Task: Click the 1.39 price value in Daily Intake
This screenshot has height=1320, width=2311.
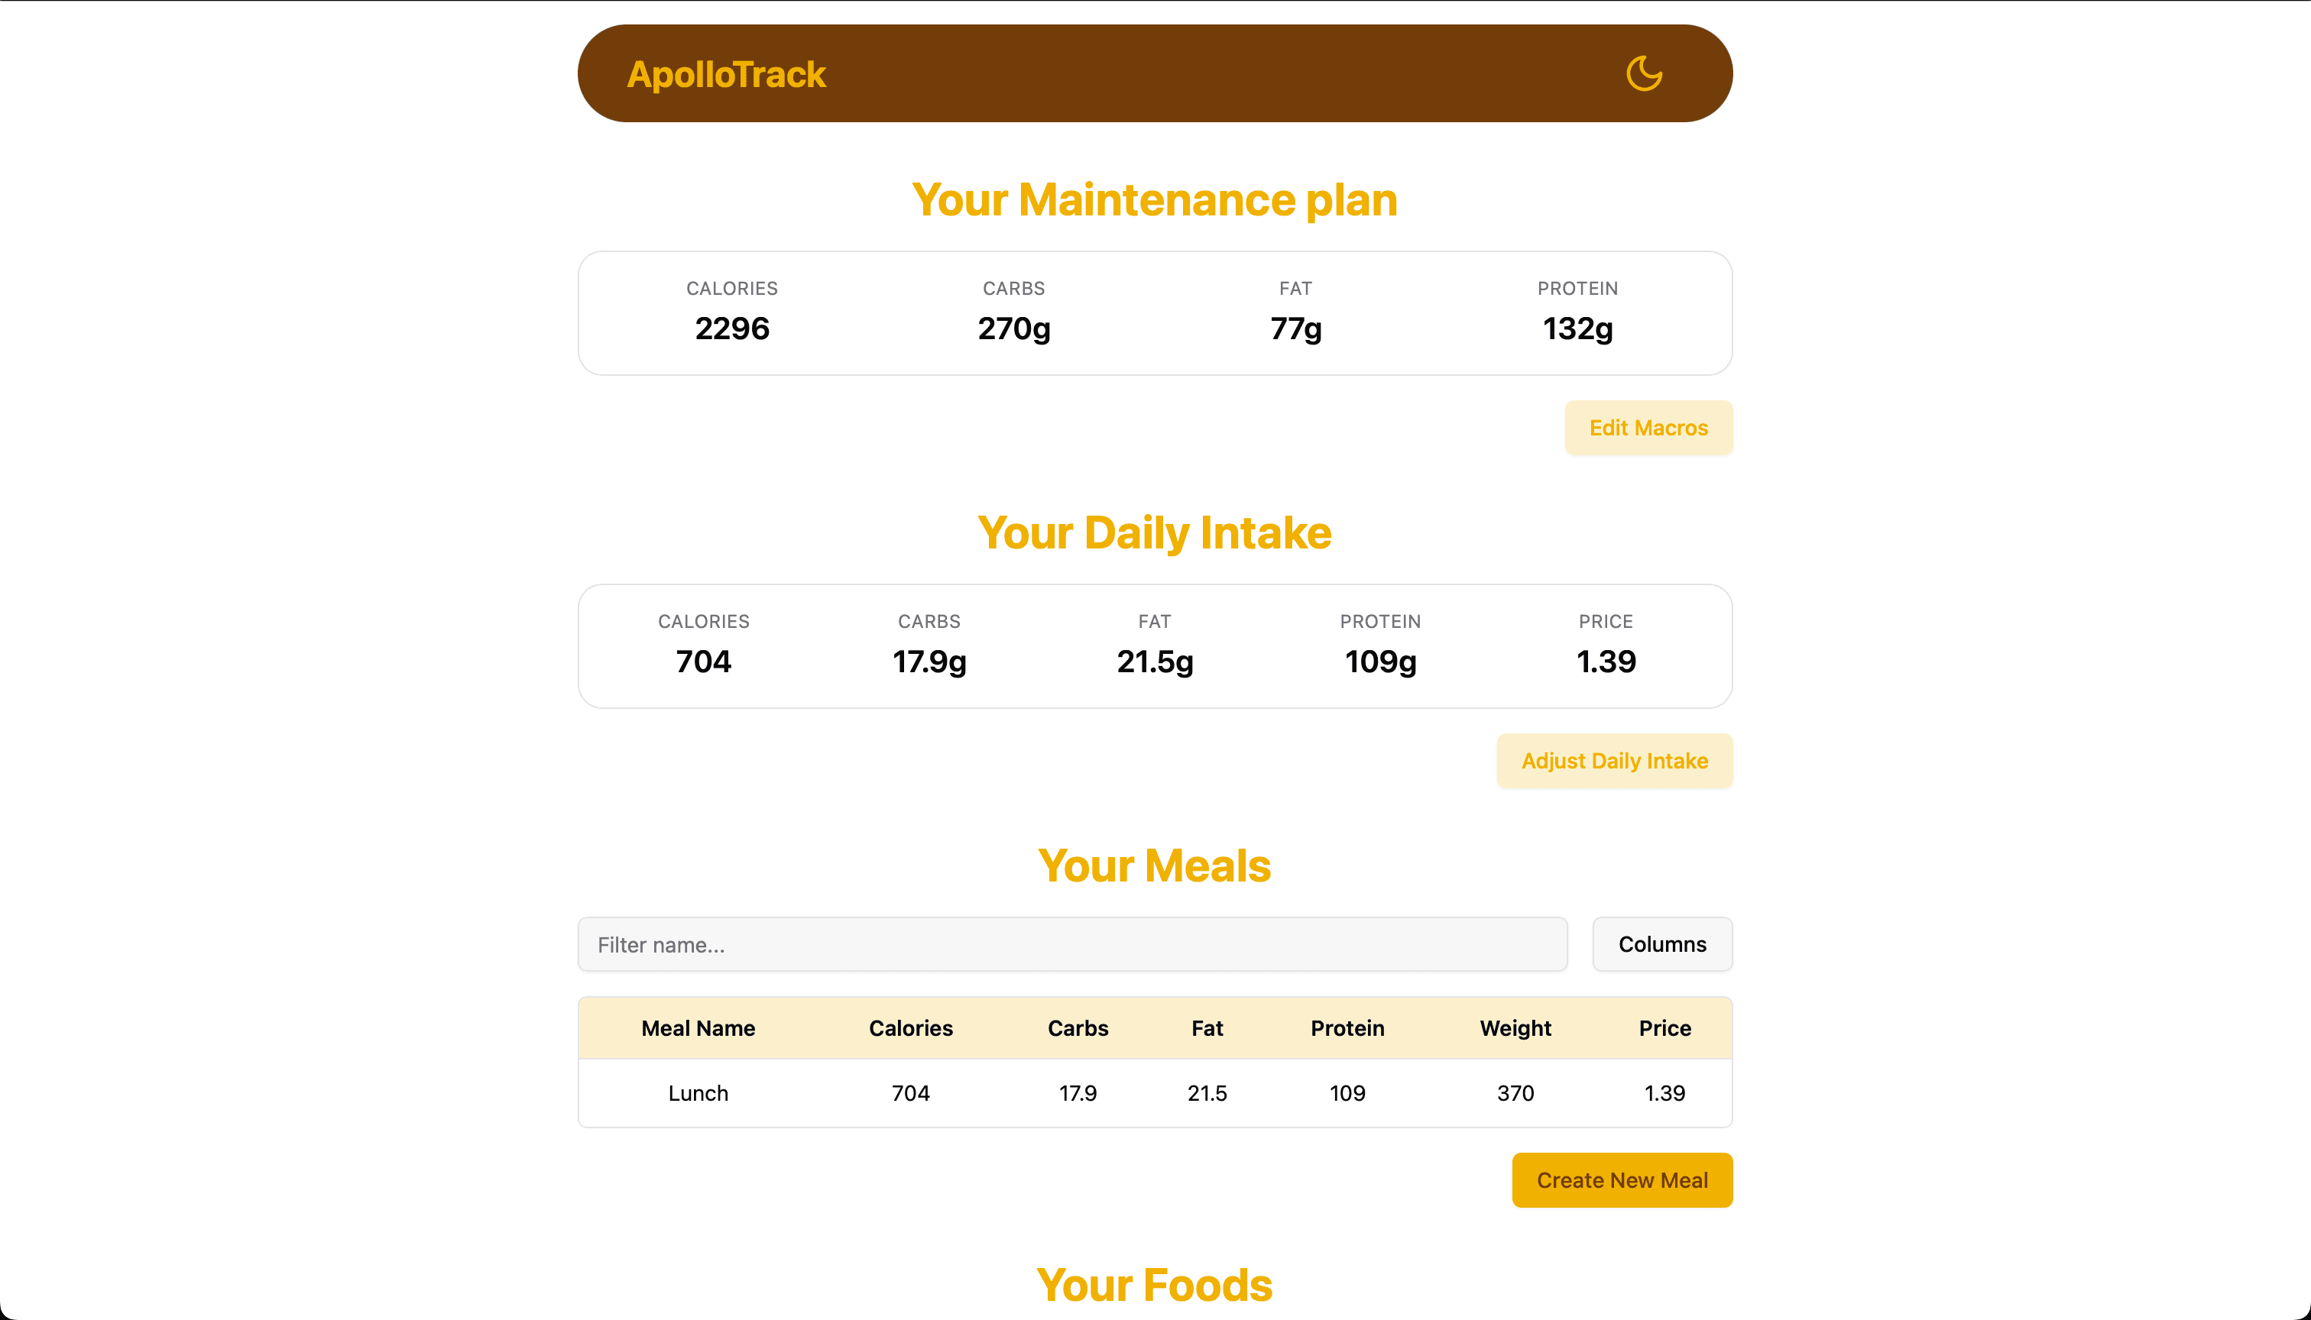Action: tap(1606, 662)
